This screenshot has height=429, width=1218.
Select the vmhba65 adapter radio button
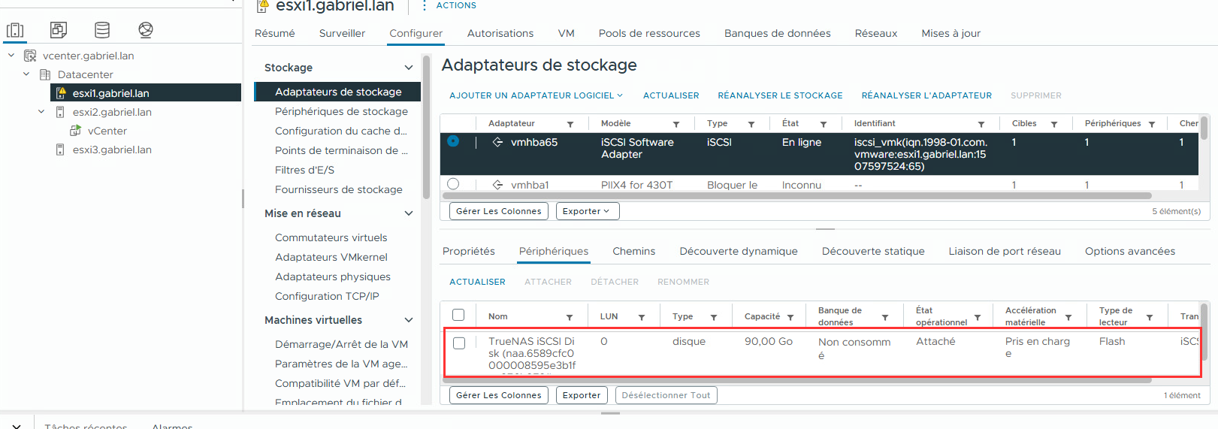coord(453,141)
